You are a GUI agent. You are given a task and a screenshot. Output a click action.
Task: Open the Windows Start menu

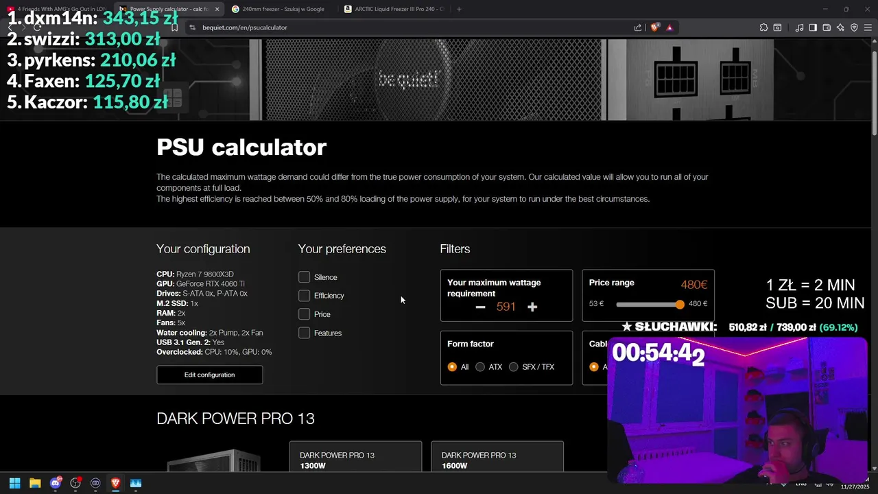[x=14, y=483]
